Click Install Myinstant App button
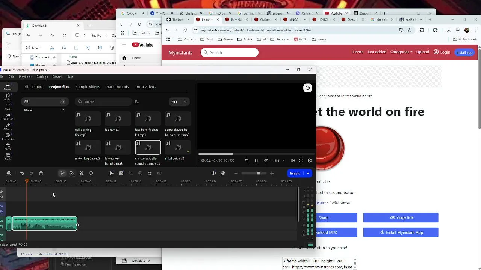The width and height of the screenshot is (481, 270). pos(401,232)
